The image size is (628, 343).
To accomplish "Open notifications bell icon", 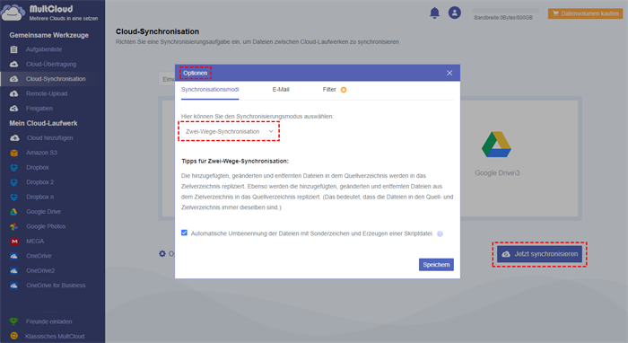I will pyautogui.click(x=434, y=13).
